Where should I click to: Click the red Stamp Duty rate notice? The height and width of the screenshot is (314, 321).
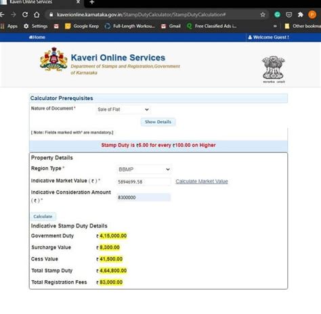(158, 145)
